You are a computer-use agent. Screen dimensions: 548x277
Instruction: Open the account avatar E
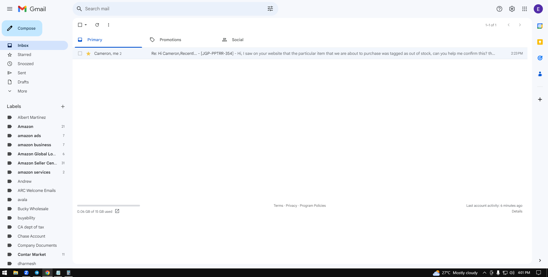click(x=538, y=9)
